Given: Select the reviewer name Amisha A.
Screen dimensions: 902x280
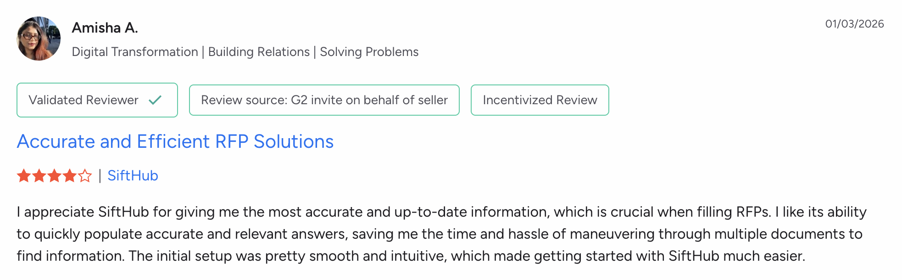Looking at the screenshot, I should click(105, 28).
